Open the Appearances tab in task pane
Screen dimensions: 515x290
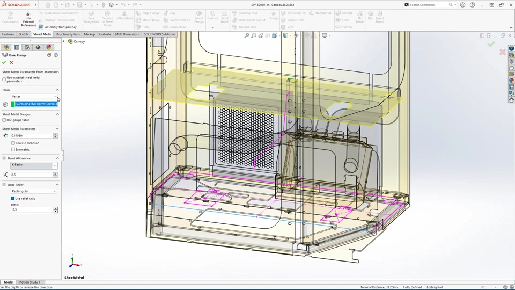pos(511,81)
